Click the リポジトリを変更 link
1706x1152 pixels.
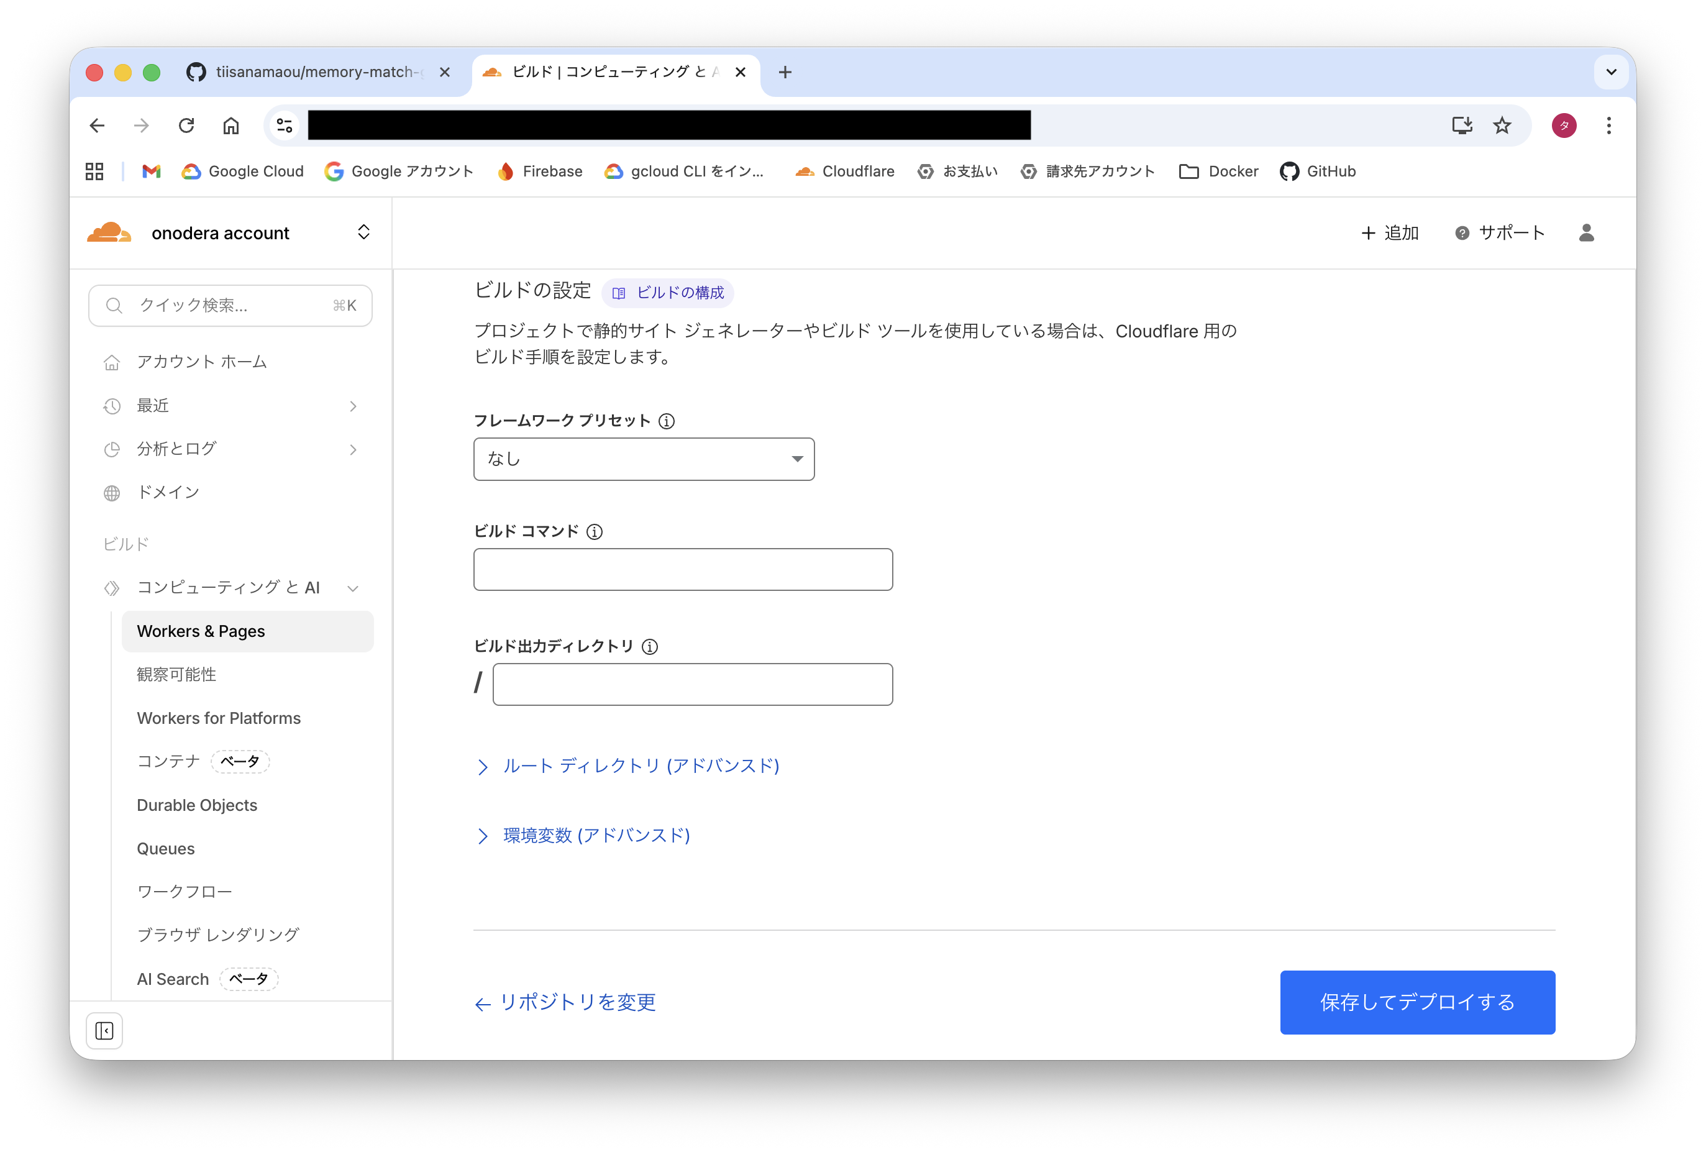(577, 1002)
